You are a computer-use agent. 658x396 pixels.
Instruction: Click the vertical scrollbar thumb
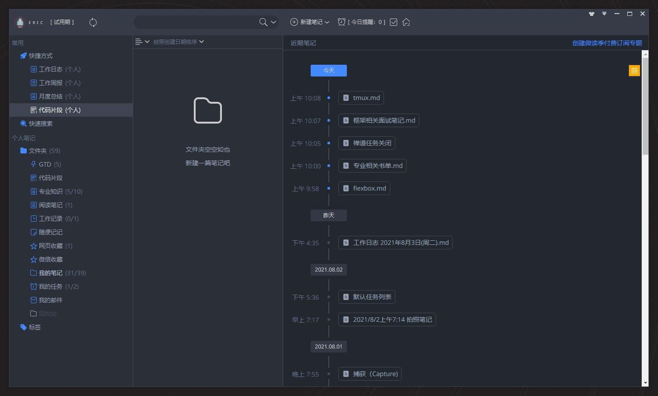click(x=645, y=106)
